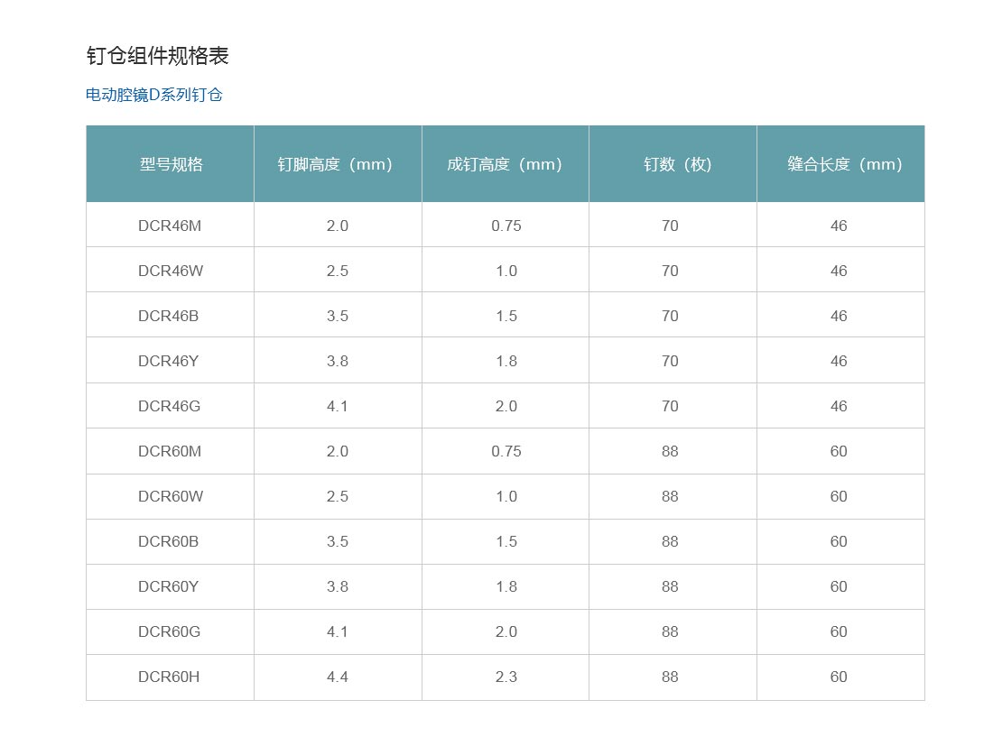Screen dimensions: 993x737
Task: Select the DCR60B model cell
Action: pyautogui.click(x=169, y=541)
